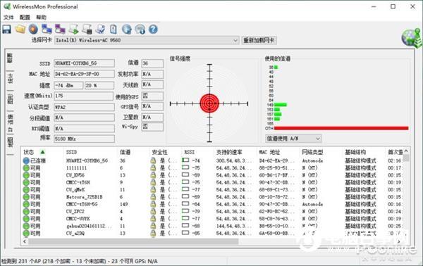Screen dimensions: 423x266
Task: Open the 信道使用 A/N channel dropdown
Action: [293, 139]
